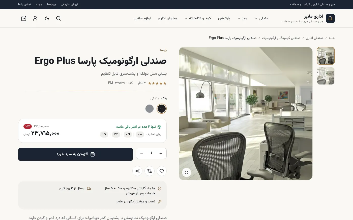The image size is (353, 220).
Task: Click the product code EM-۳۷۵۲۹-۱ text
Action: (x=120, y=83)
